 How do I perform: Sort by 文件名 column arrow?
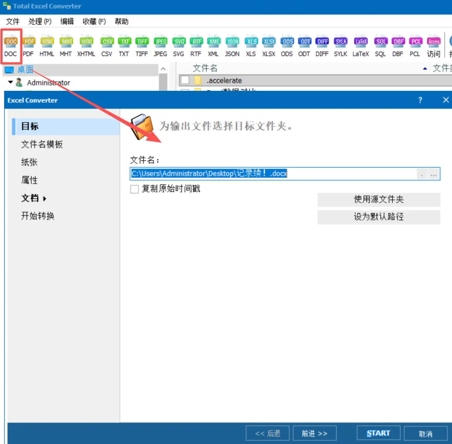pyautogui.click(x=425, y=68)
